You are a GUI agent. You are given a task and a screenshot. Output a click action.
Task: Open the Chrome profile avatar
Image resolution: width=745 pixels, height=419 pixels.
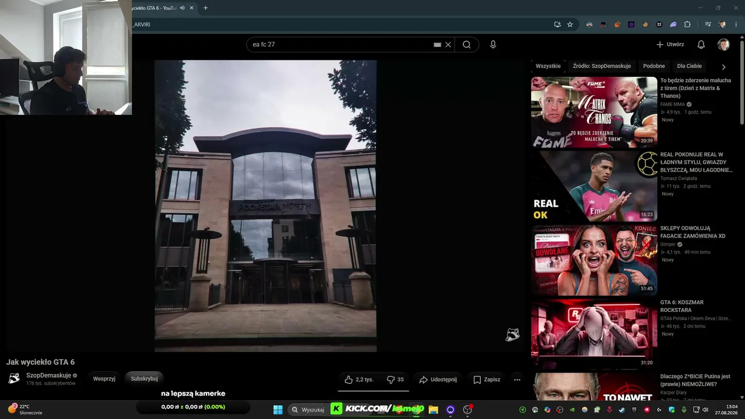[x=722, y=24]
